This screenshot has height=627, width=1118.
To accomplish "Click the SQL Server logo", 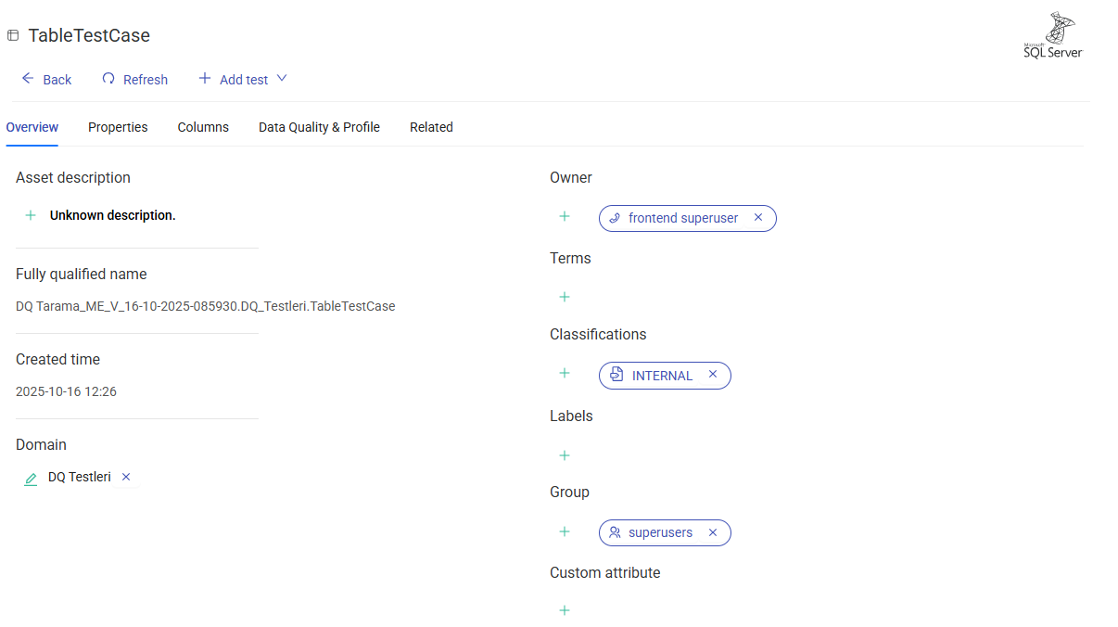I will [1052, 36].
